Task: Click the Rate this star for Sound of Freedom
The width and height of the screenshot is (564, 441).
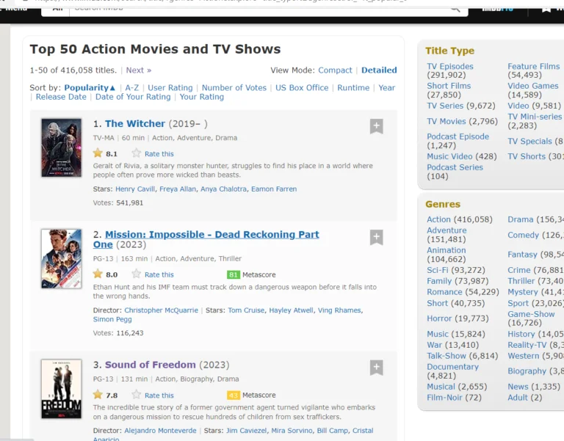Action: click(x=137, y=395)
